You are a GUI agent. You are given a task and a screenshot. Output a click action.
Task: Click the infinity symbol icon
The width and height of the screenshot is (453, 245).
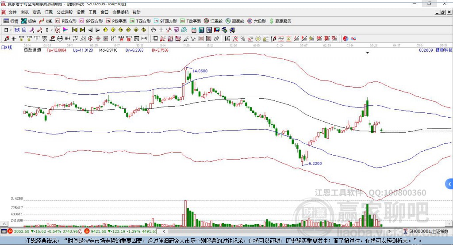click(x=353, y=39)
